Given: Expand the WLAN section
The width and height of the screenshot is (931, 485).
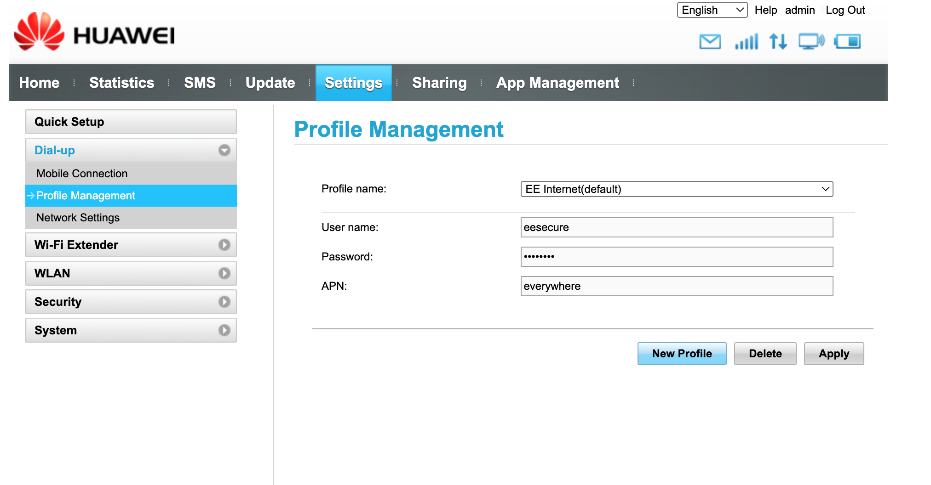Looking at the screenshot, I should (x=131, y=273).
